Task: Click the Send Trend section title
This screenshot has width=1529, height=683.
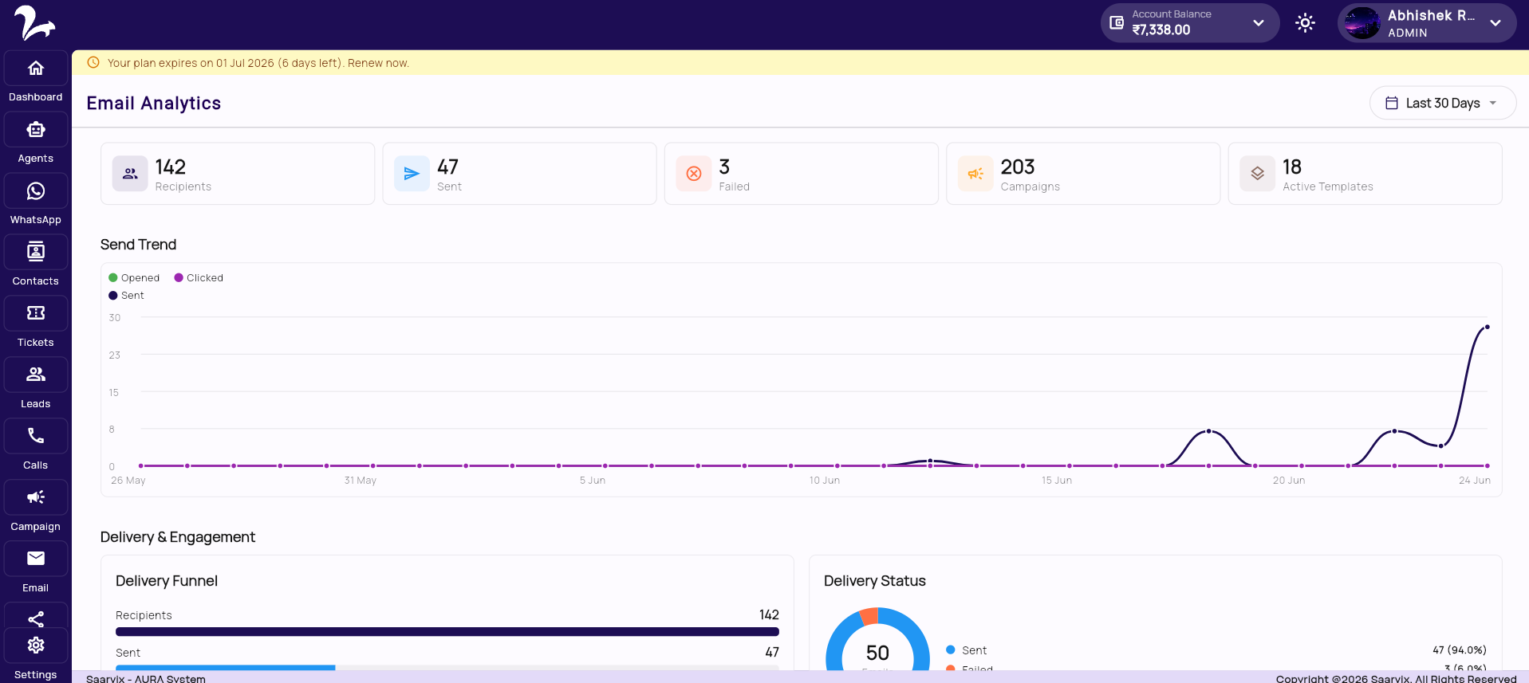Action: [139, 245]
